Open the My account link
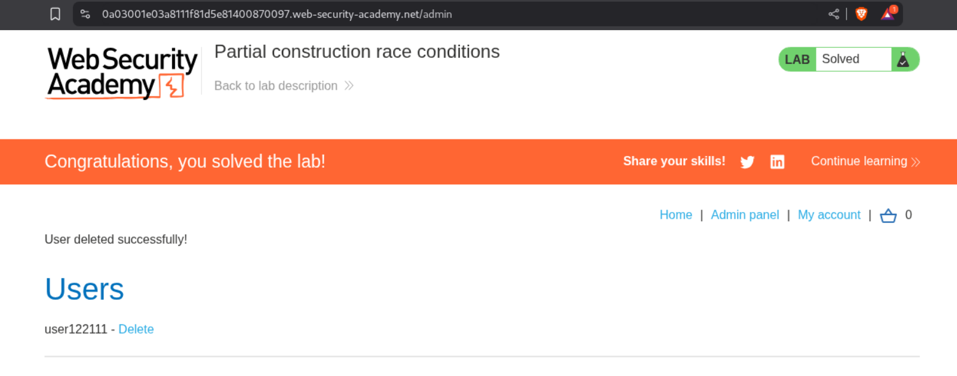 (829, 215)
